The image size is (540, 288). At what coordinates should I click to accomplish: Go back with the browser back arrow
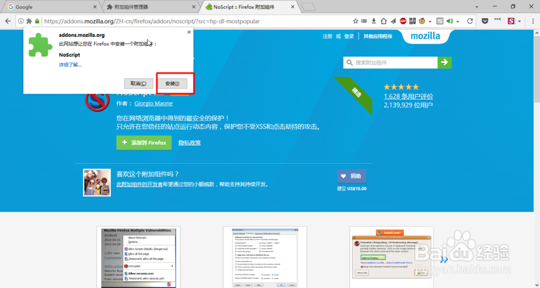[8, 22]
